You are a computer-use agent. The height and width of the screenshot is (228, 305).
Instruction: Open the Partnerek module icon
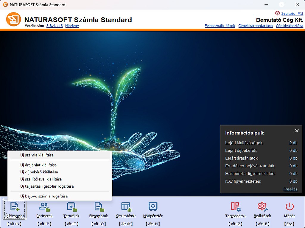tap(44, 206)
